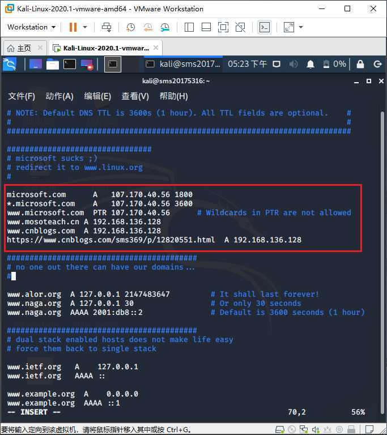Expand the stretch display dropdown arrow

point(301,27)
